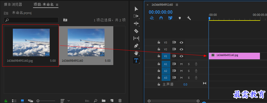
Task: Hide the V2 track output eye
Action: point(181,49)
